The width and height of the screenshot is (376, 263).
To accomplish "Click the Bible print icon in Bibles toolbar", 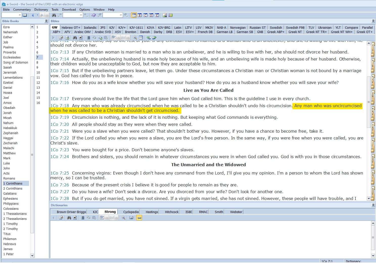I will click(x=67, y=38).
